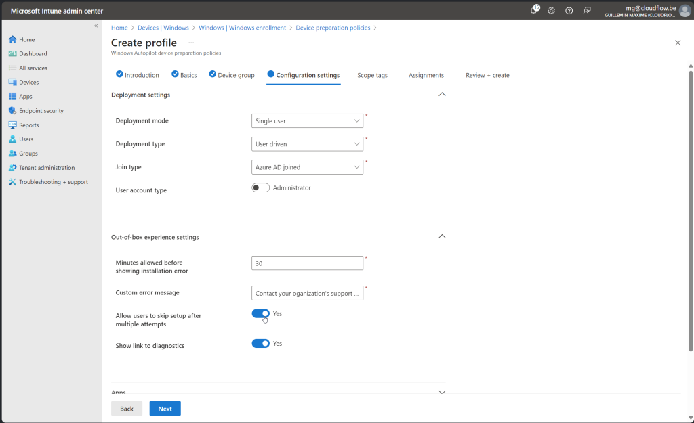The width and height of the screenshot is (694, 423).
Task: Click the Tenant administration icon
Action: [x=12, y=168]
